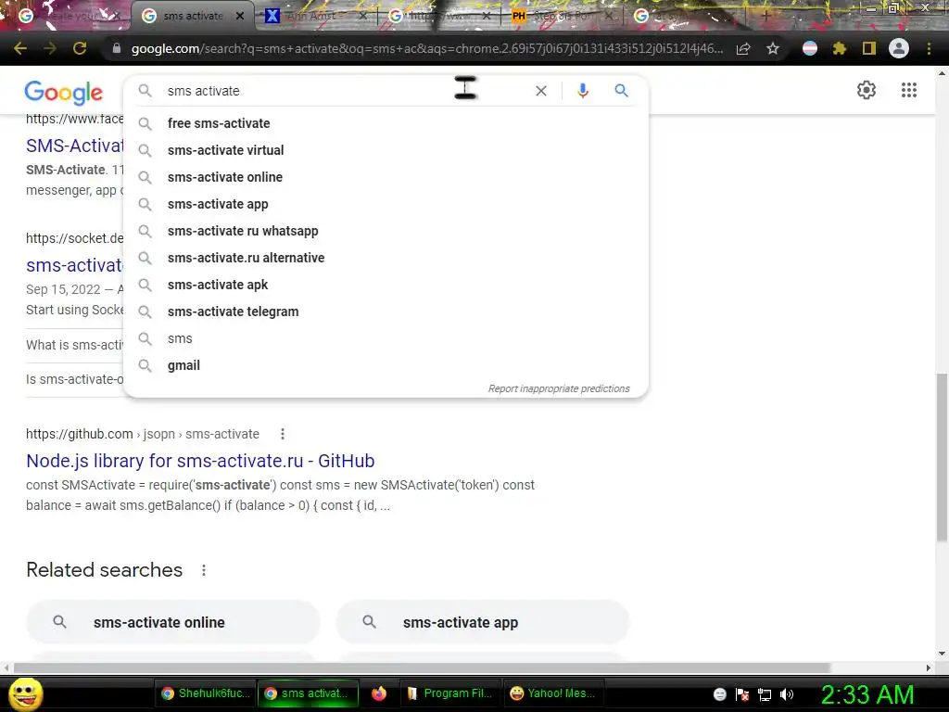Open 'Yahoo! Mes...' taskbar window
Viewport: 949px width, 712px height.
(x=553, y=693)
